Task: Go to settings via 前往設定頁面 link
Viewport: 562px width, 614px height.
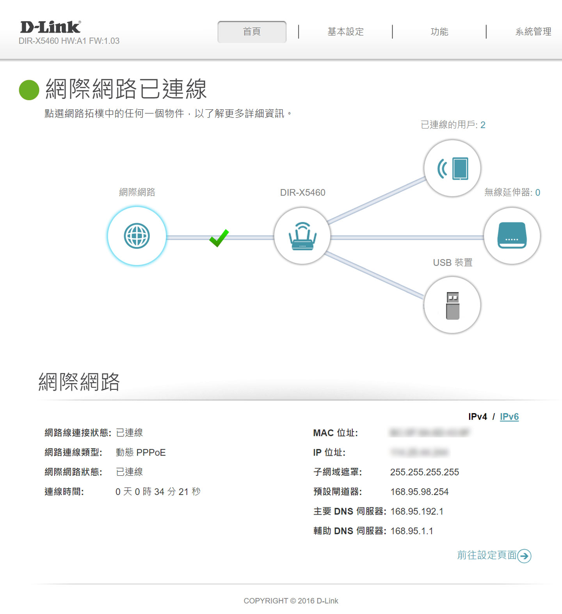Action: click(x=487, y=555)
